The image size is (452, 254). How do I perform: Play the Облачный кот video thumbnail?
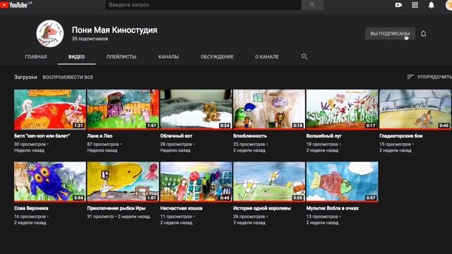[196, 109]
